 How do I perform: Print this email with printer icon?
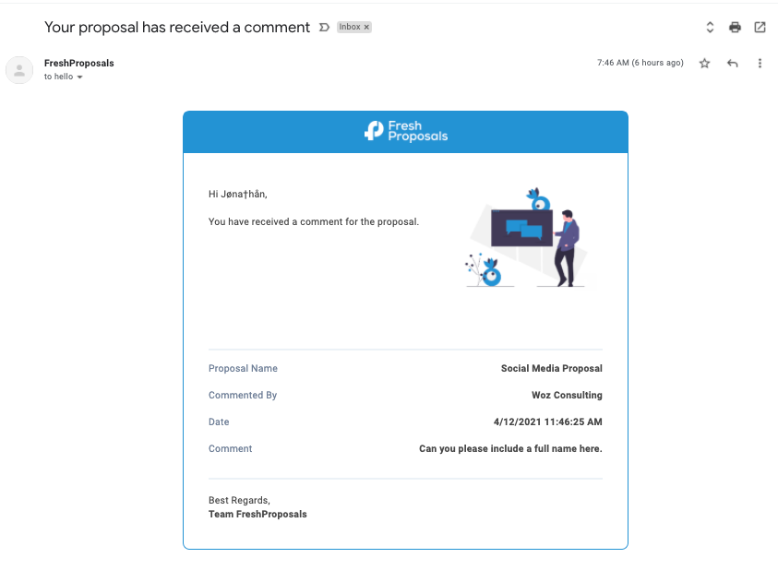[735, 28]
